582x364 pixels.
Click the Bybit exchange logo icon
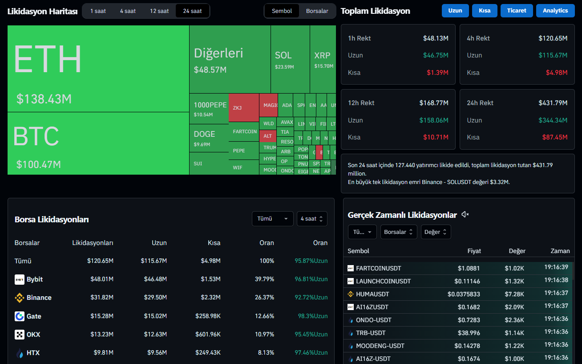(20, 279)
